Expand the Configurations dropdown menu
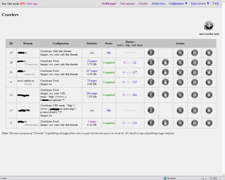The height and width of the screenshot is (180, 225). pyautogui.click(x=178, y=4)
